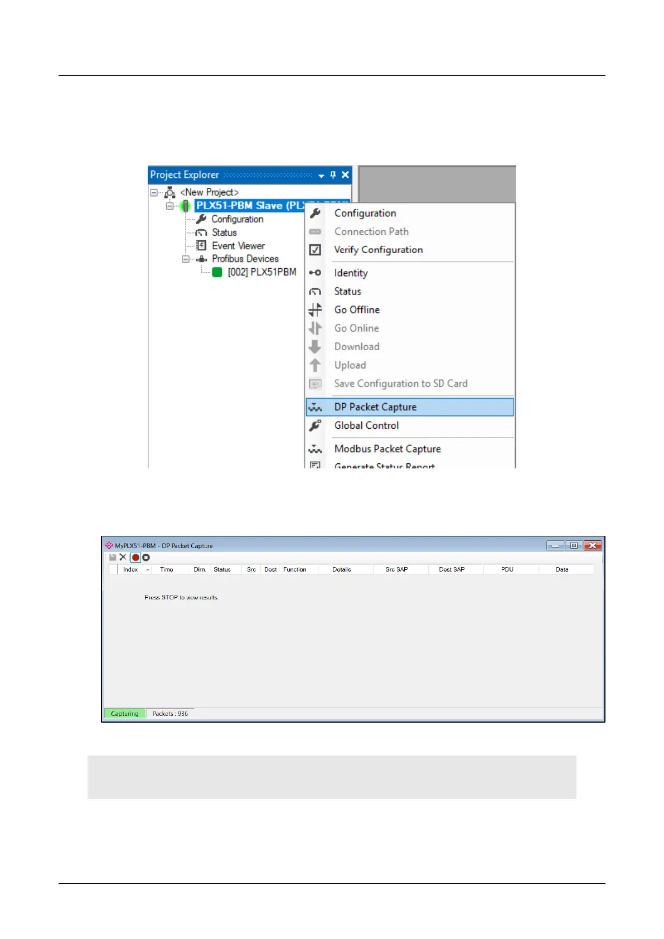664x939 pixels.
Task: Minimize the DP Packet Capture window
Action: coord(555,545)
